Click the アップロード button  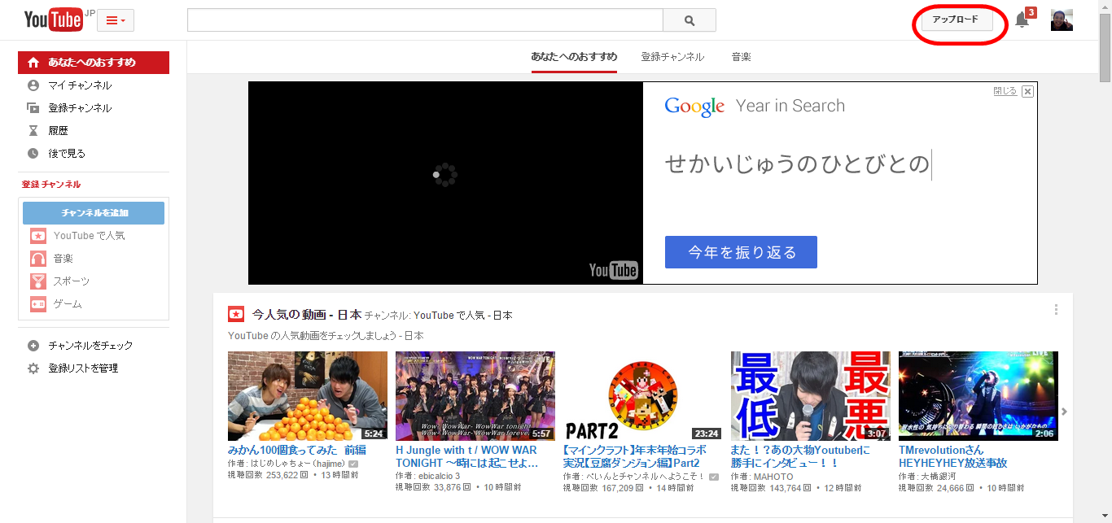point(957,20)
